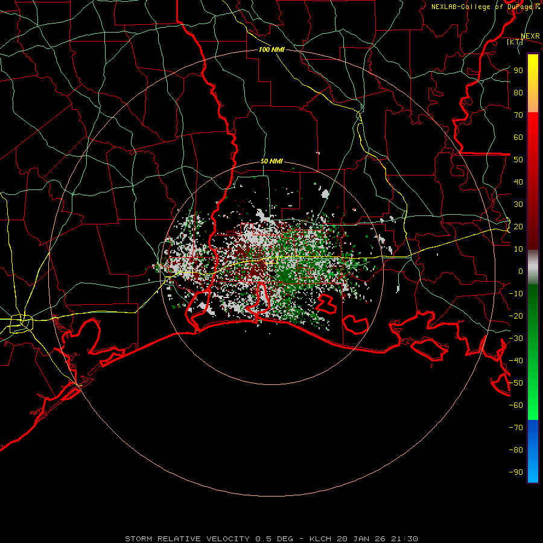Viewport: 543px width, 543px height.
Task: Click the Storm Relative Velocity caption text
Action: pos(271,539)
